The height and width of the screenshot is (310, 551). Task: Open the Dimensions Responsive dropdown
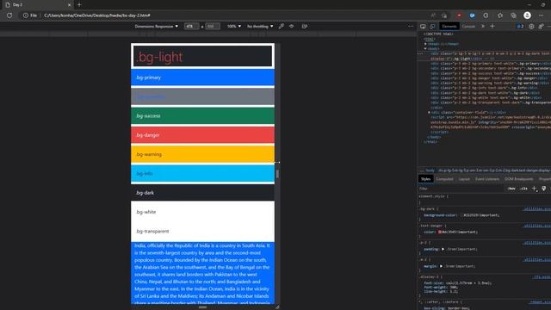click(157, 27)
